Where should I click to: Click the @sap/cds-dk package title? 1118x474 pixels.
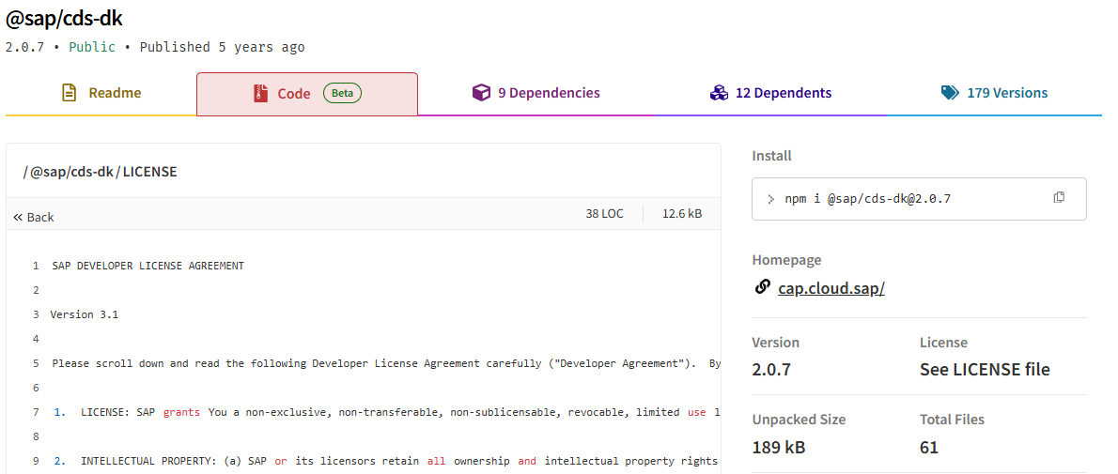click(x=64, y=19)
